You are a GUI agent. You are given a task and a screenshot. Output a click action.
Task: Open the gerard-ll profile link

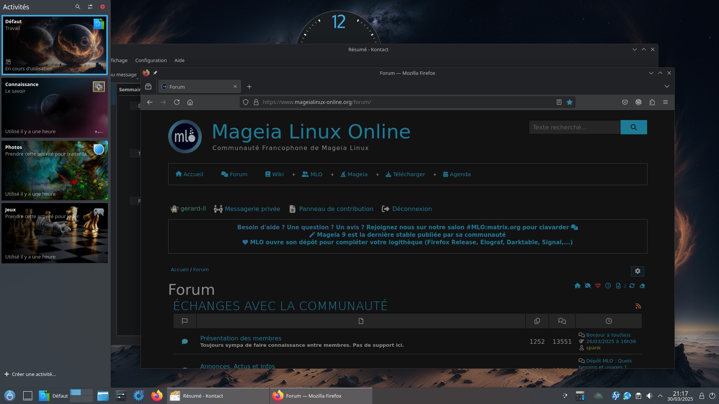[188, 209]
